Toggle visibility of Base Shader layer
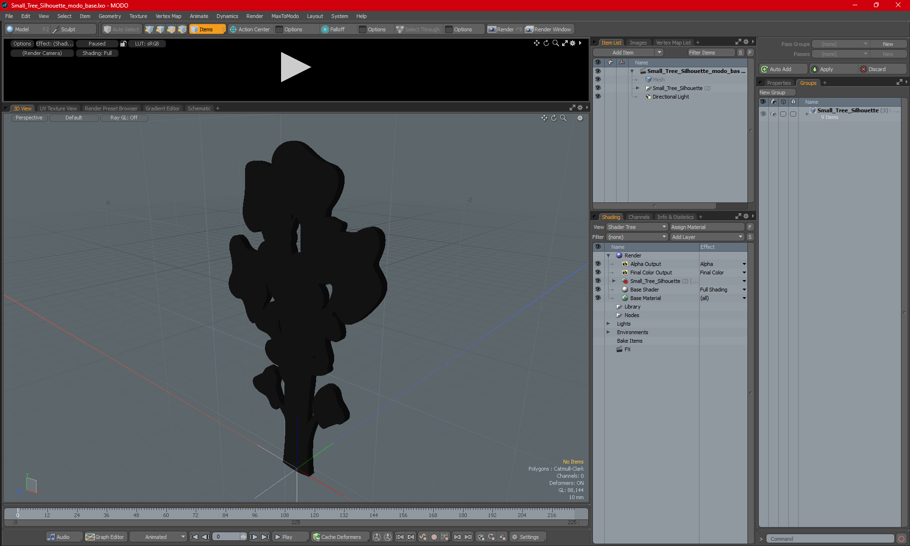This screenshot has height=546, width=910. (x=598, y=290)
